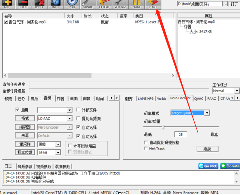This screenshot has width=240, height=195.
Task: Enable the 复制音频流 checkbox
Action: pyautogui.click(x=78, y=118)
